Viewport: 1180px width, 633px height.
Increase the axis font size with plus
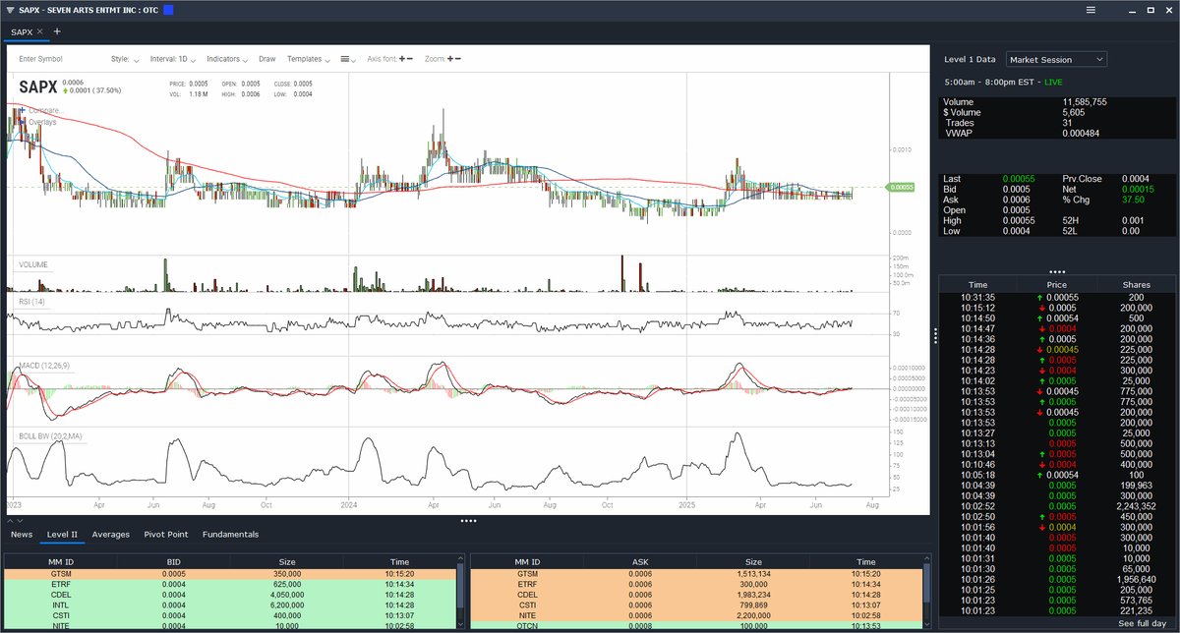click(403, 59)
